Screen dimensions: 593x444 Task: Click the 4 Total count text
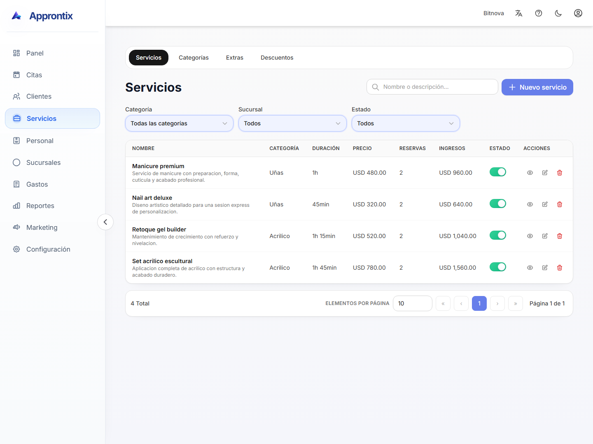click(140, 303)
